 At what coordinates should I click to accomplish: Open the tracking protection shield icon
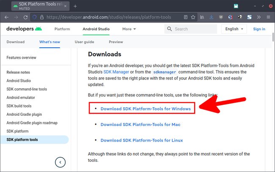tap(35, 17)
